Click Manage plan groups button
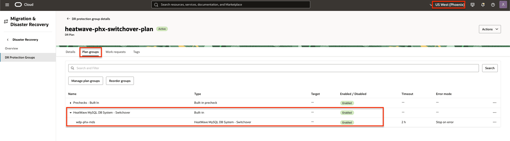 pos(86,81)
